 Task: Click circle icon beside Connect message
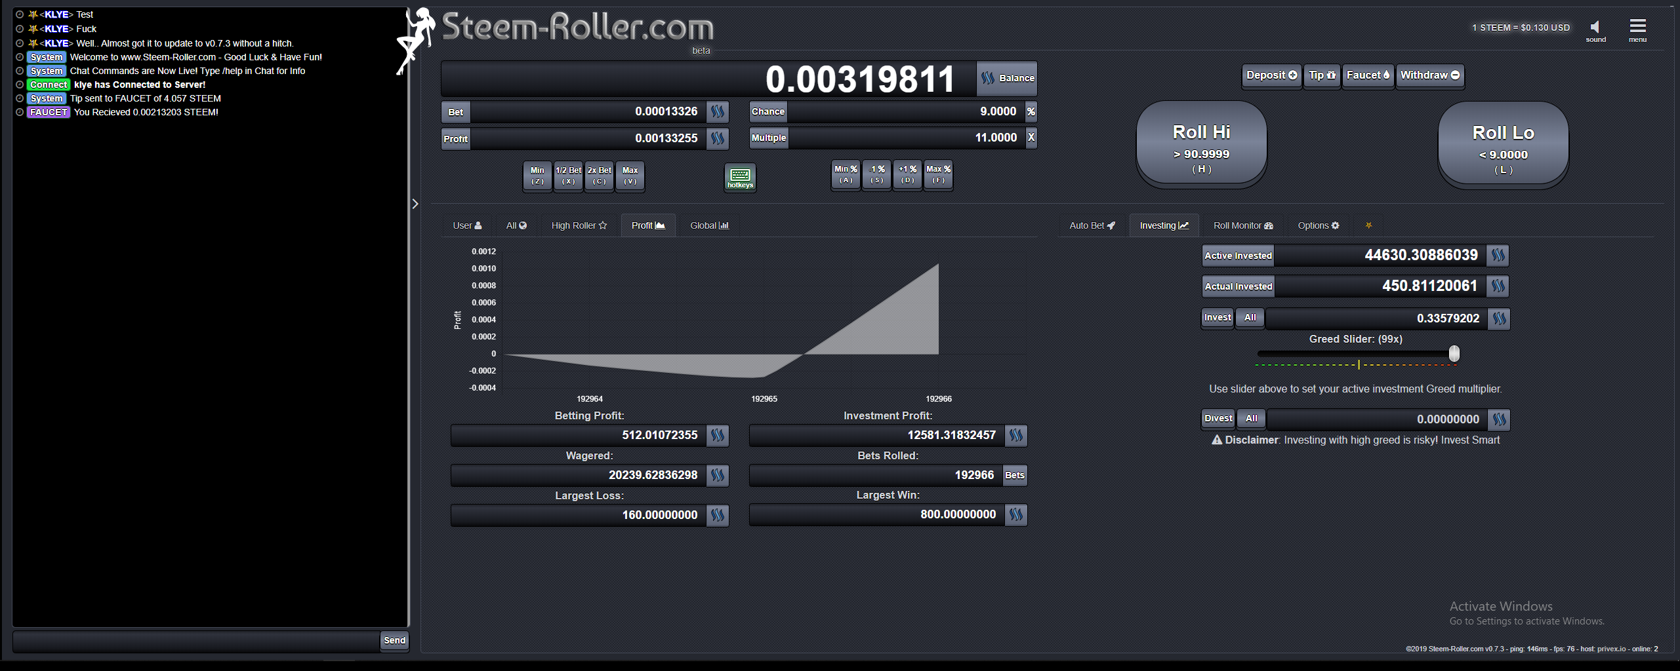(20, 85)
